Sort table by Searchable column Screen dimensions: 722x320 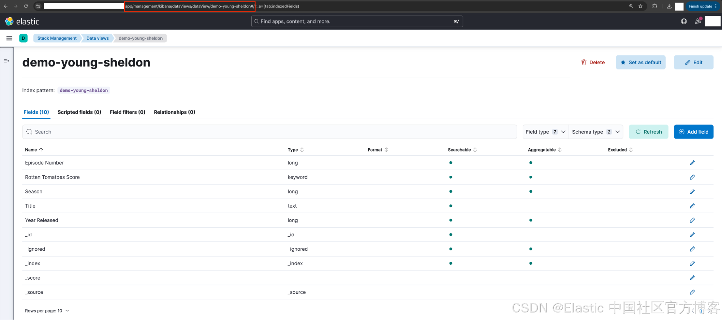[x=462, y=150]
